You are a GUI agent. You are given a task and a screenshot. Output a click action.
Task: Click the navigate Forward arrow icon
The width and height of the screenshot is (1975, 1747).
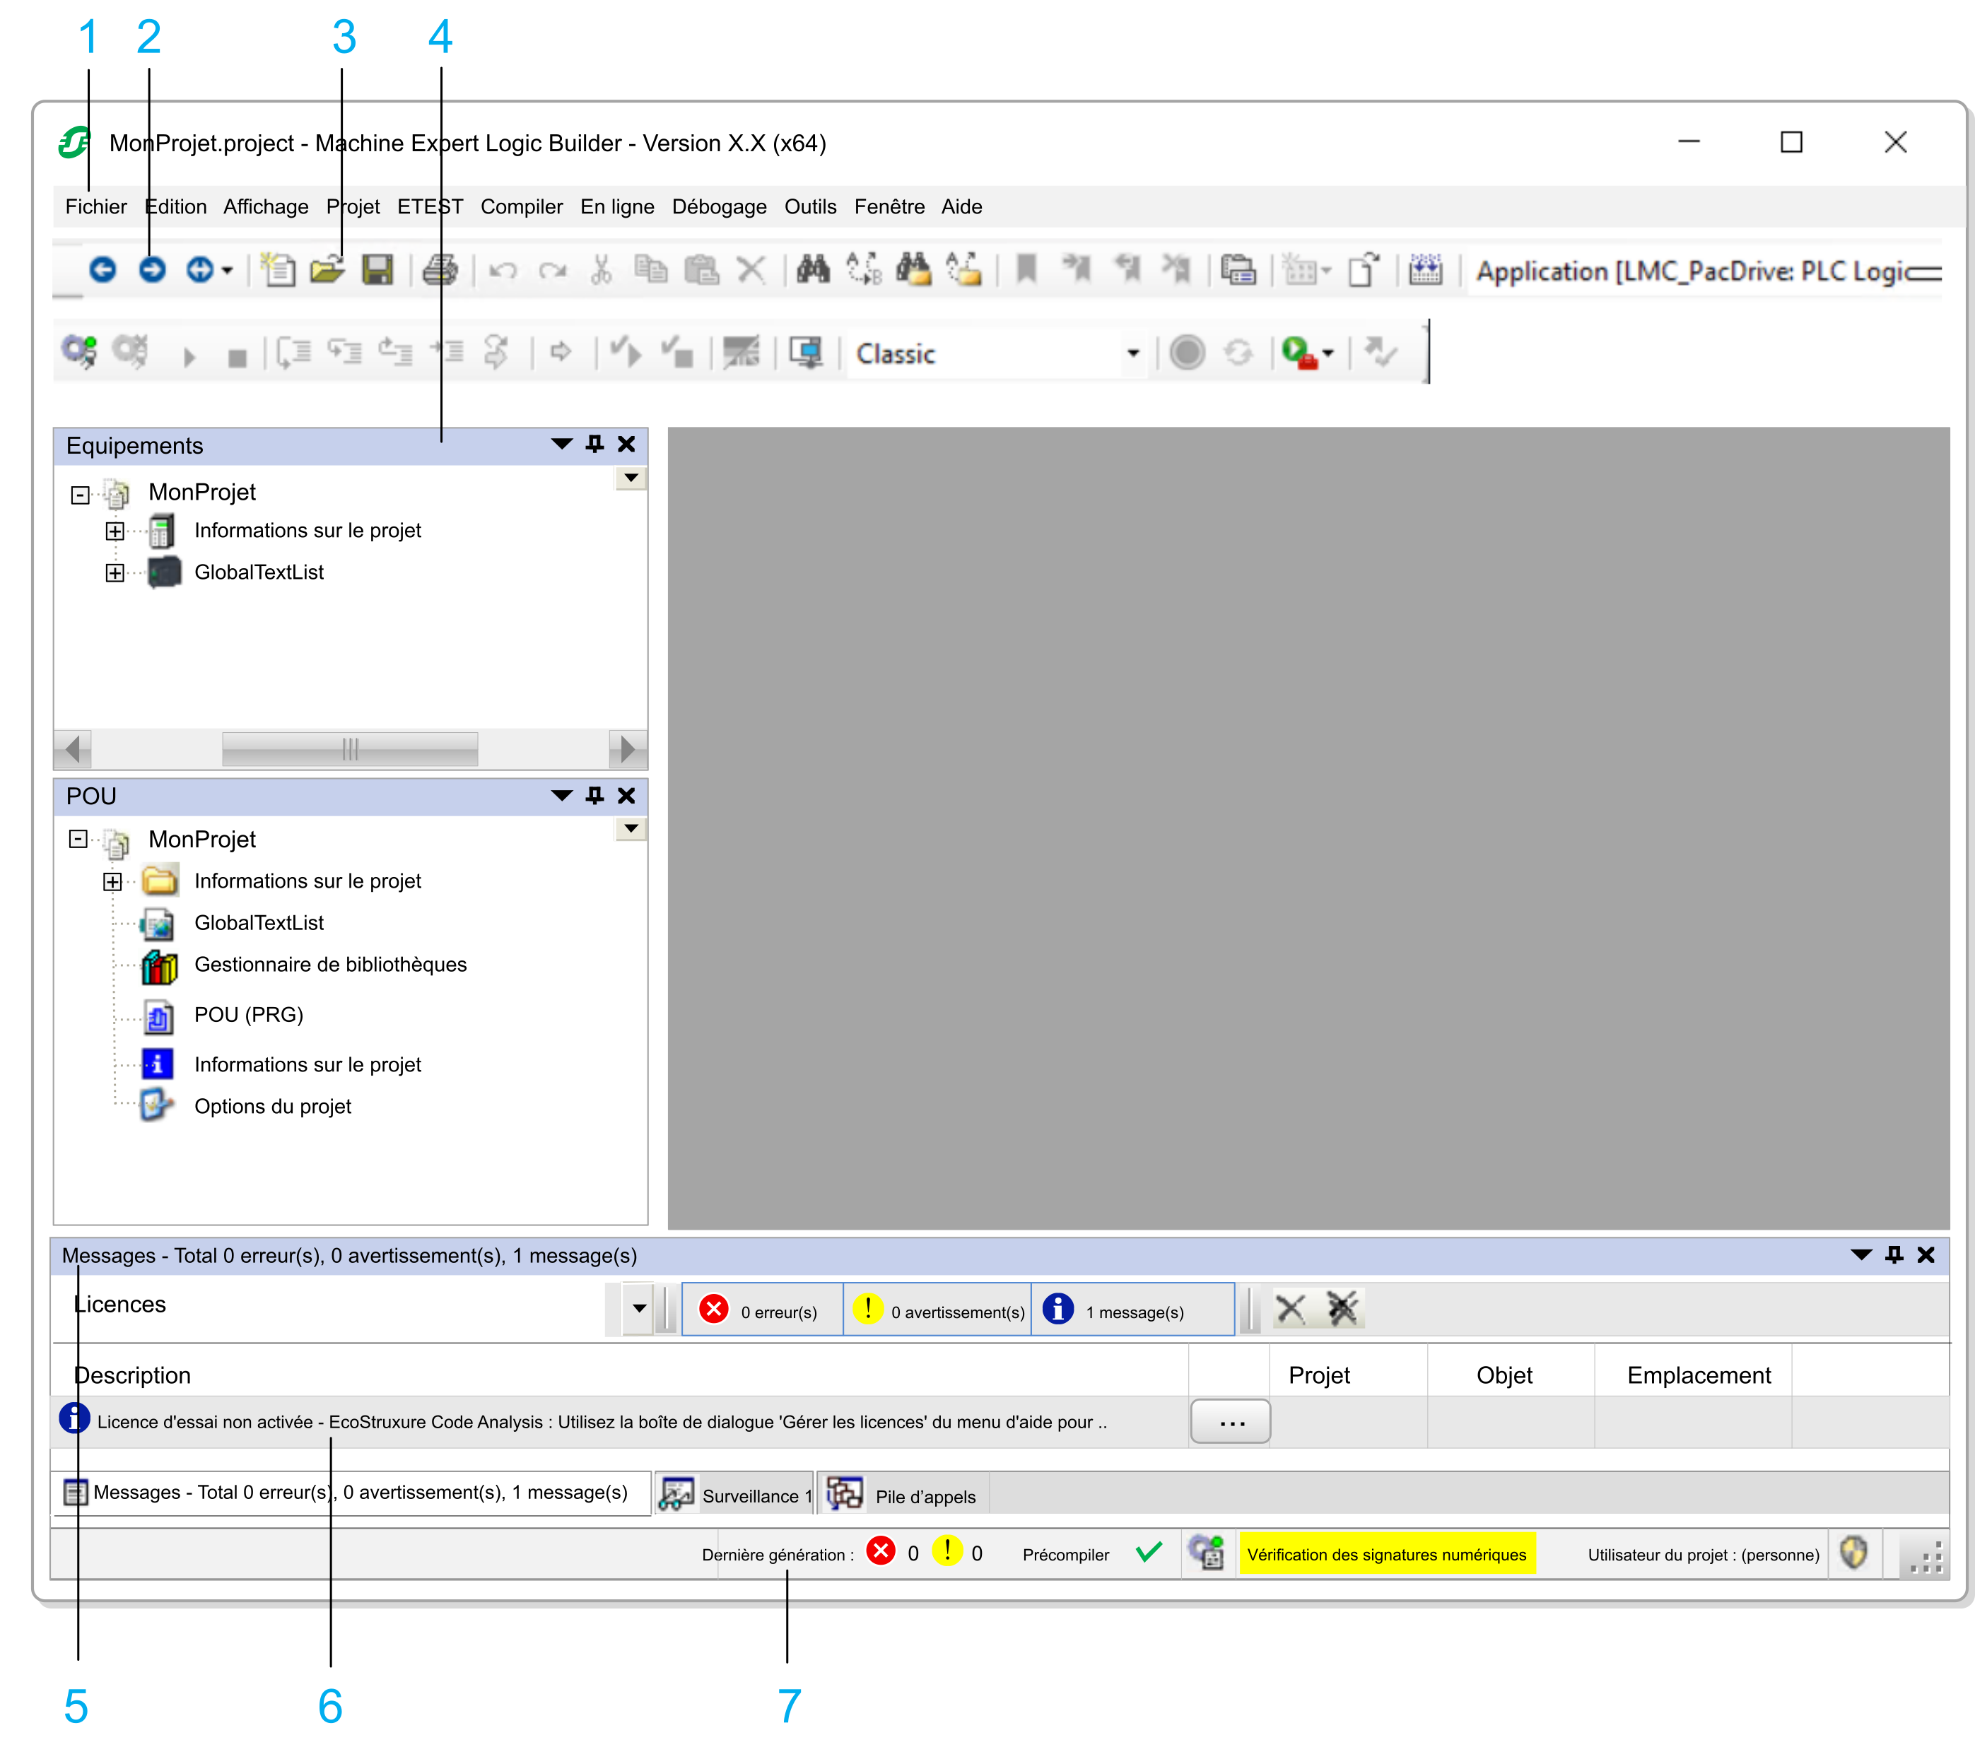point(152,269)
